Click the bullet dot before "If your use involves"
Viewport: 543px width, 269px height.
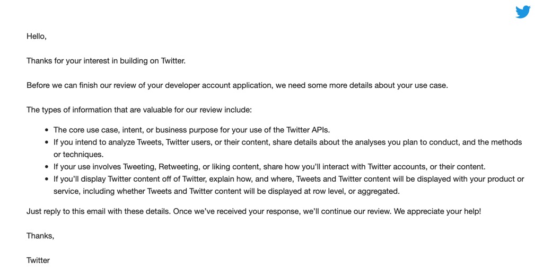47,167
